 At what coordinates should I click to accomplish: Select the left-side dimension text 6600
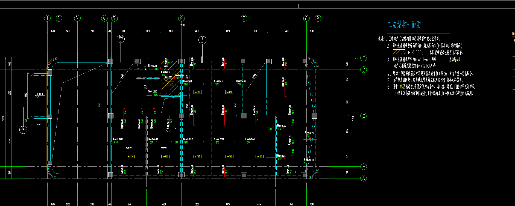(x=10, y=141)
